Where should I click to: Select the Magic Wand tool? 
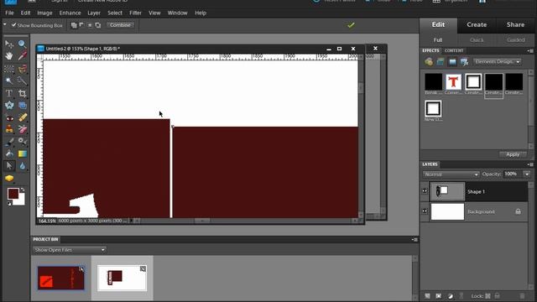pyautogui.click(x=9, y=81)
